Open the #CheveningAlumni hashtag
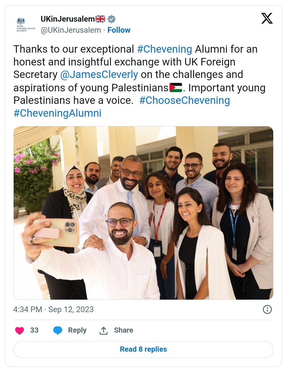 coord(58,113)
